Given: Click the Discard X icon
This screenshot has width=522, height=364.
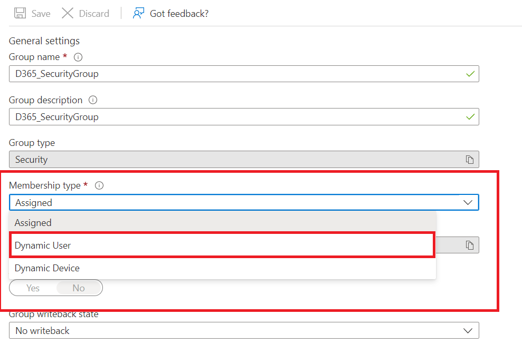Looking at the screenshot, I should 68,13.
